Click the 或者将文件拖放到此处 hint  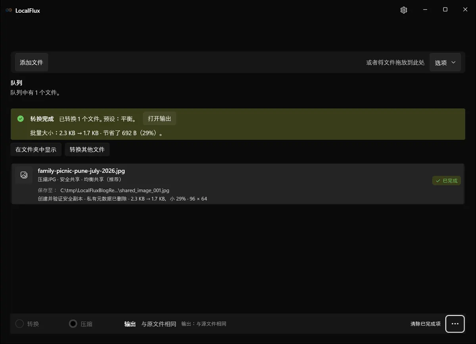[x=395, y=63]
